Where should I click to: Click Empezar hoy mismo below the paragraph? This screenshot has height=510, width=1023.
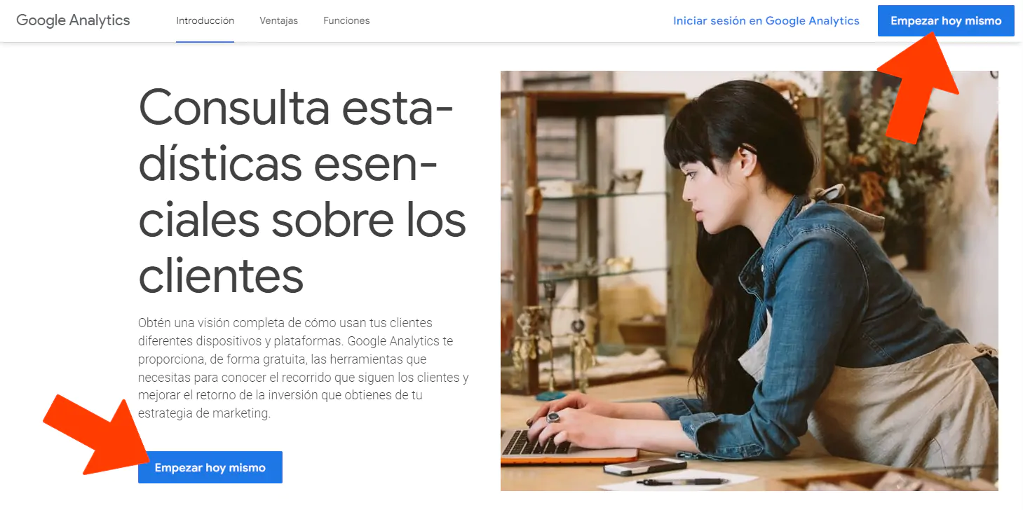[x=210, y=467]
